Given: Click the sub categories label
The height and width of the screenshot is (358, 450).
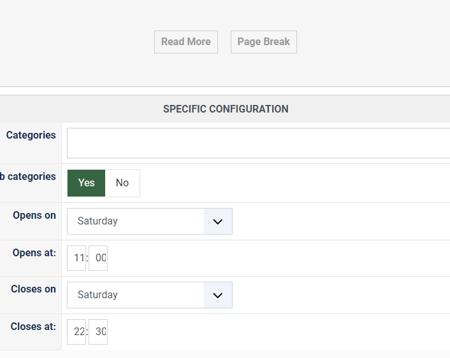Looking at the screenshot, I should pyautogui.click(x=28, y=177).
